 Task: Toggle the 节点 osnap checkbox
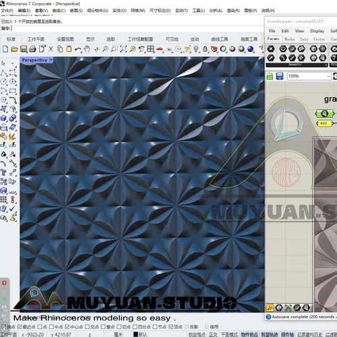(x=155, y=327)
